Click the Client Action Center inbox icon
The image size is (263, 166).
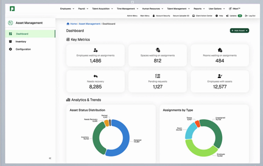[x=194, y=16]
